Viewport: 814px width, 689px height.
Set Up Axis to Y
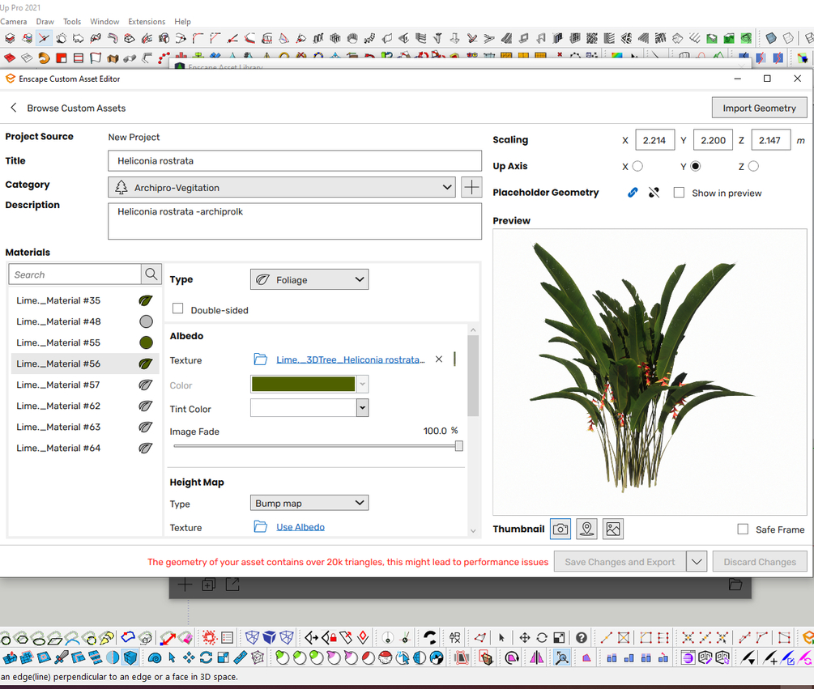pyautogui.click(x=696, y=166)
